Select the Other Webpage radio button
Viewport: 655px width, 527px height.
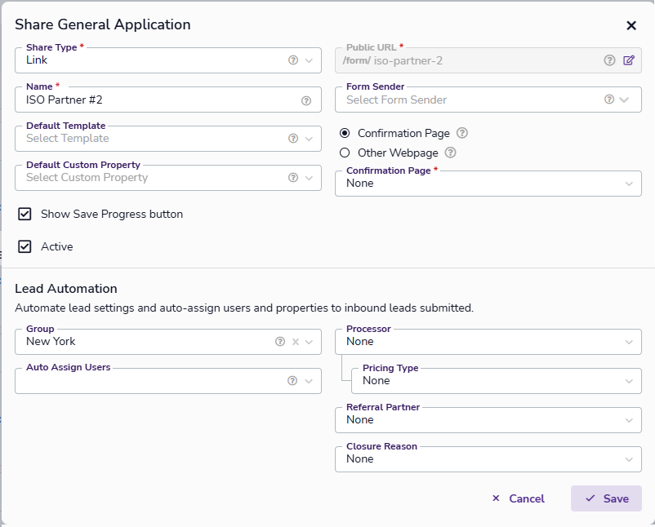click(345, 153)
